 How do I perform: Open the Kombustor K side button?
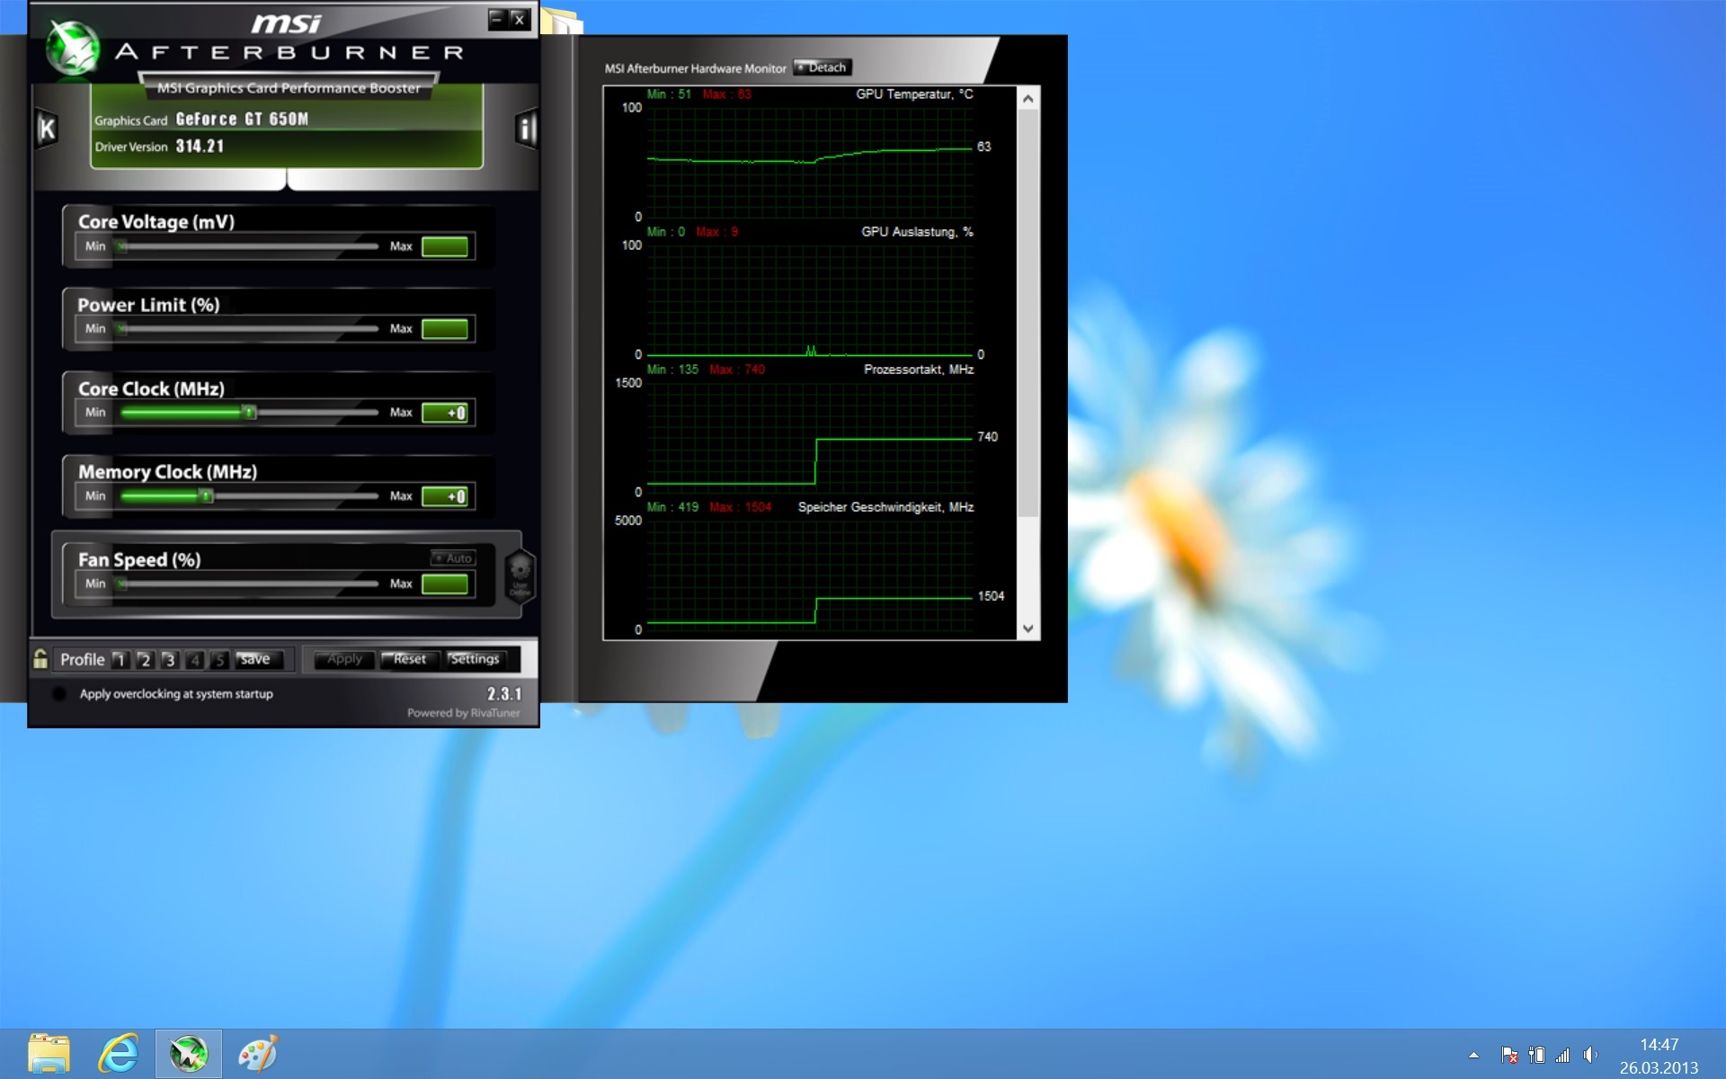(x=47, y=129)
